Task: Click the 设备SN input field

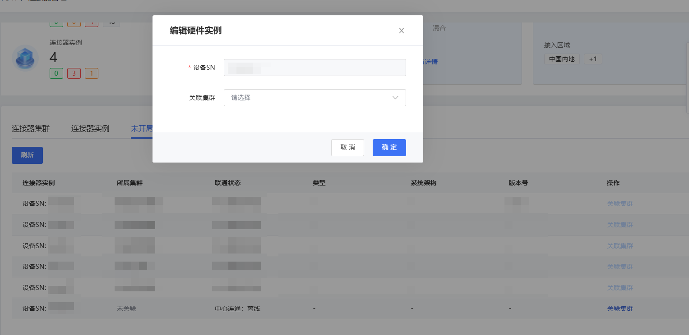Action: pos(314,68)
